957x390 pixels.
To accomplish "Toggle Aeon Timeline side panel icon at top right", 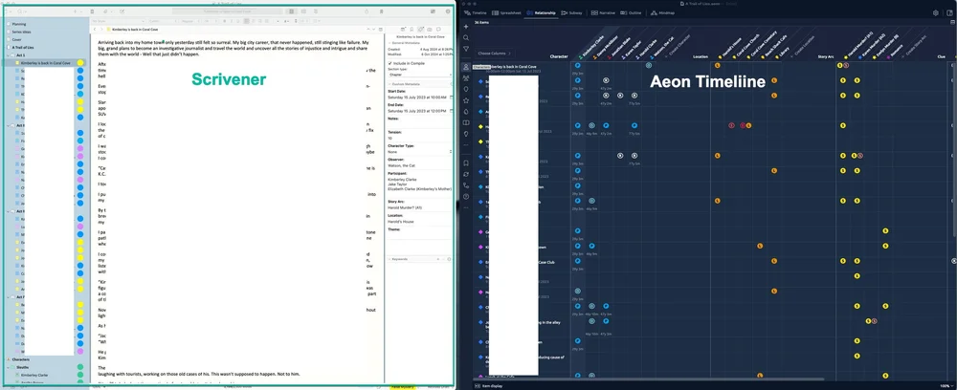I will [x=949, y=12].
